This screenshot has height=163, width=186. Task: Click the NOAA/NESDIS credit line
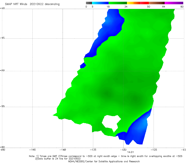(104, 161)
